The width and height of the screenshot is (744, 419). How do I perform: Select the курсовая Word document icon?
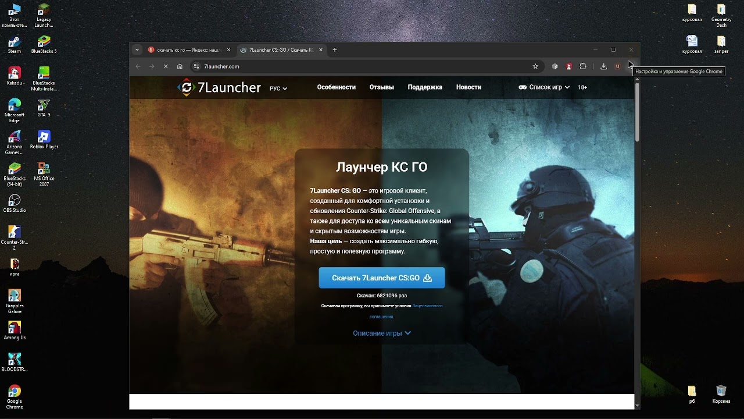point(692,45)
